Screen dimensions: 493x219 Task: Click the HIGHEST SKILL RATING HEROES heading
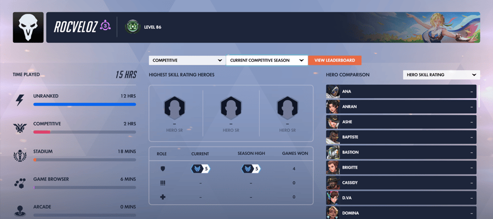pos(182,75)
